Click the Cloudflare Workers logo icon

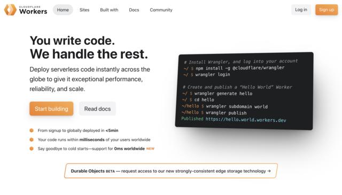pos(10,10)
